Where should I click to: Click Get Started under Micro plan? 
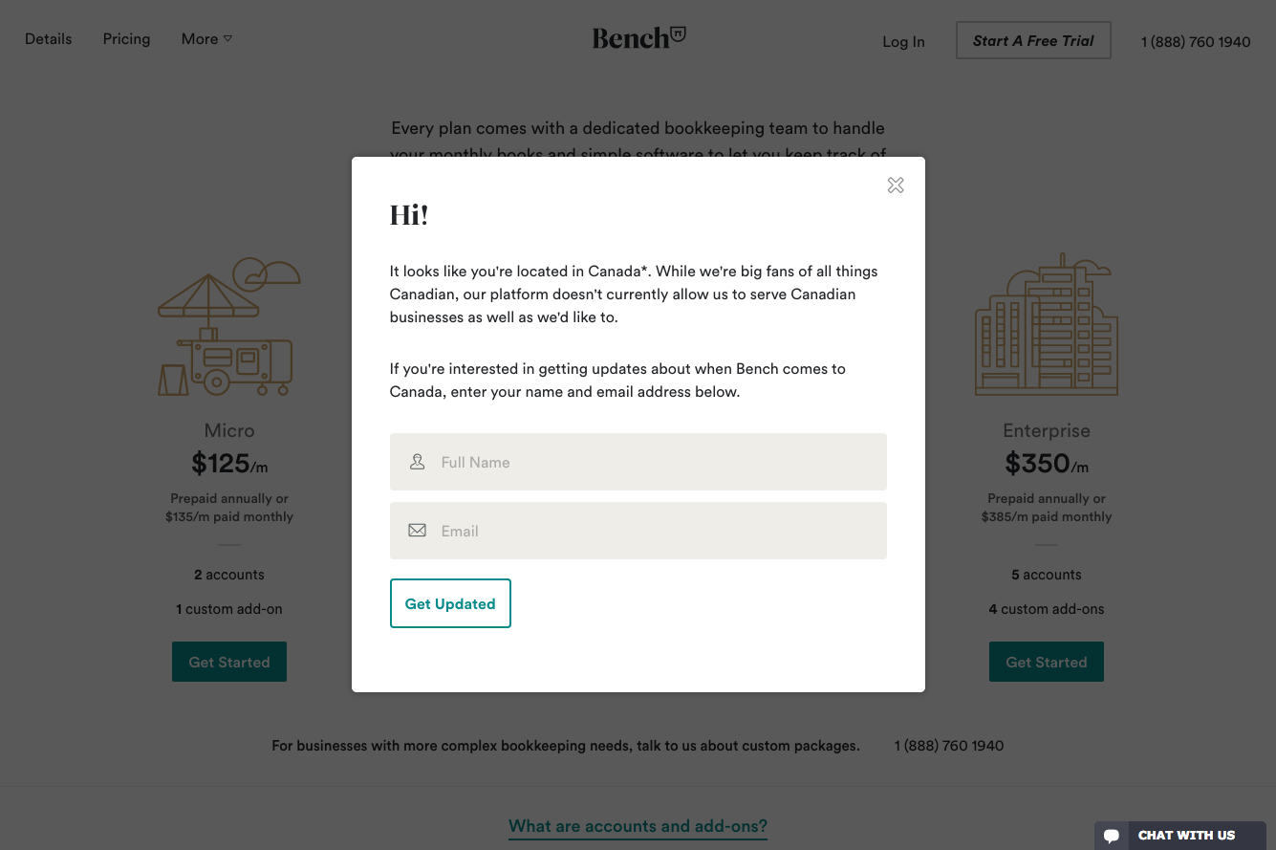(x=229, y=662)
